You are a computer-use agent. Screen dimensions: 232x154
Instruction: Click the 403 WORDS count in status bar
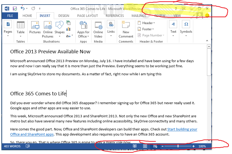pyautogui.click(x=12, y=146)
